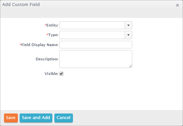The height and width of the screenshot is (126, 183).
Task: Focus the Field Display Name input
Action: pos(96,45)
